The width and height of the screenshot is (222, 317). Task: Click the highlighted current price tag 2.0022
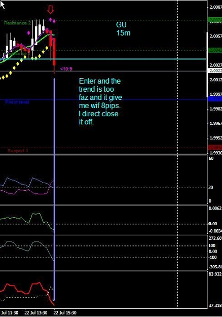pos(215,71)
